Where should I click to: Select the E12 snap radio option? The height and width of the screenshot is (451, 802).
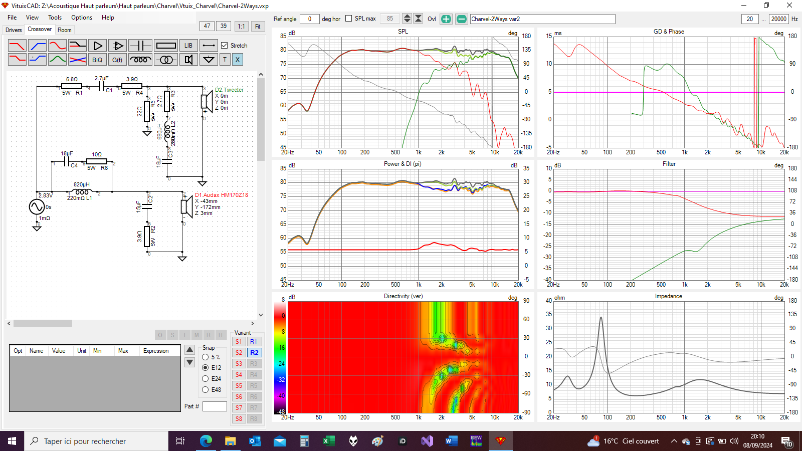pyautogui.click(x=206, y=368)
